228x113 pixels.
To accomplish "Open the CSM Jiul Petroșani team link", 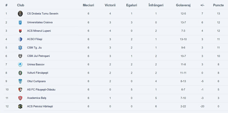I will pos(38,56).
